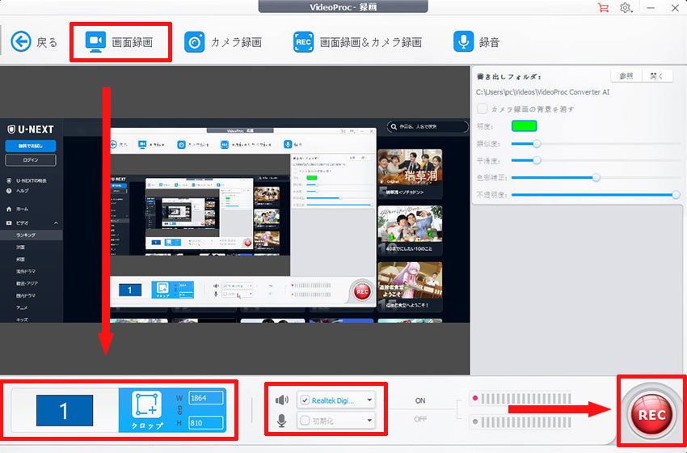
Task: Minimize the VideoProc recorder window
Action: (x=651, y=7)
